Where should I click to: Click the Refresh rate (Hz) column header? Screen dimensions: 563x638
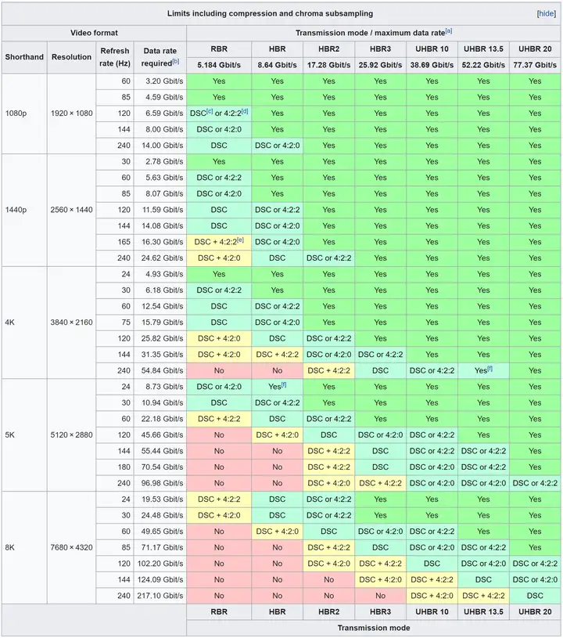115,56
